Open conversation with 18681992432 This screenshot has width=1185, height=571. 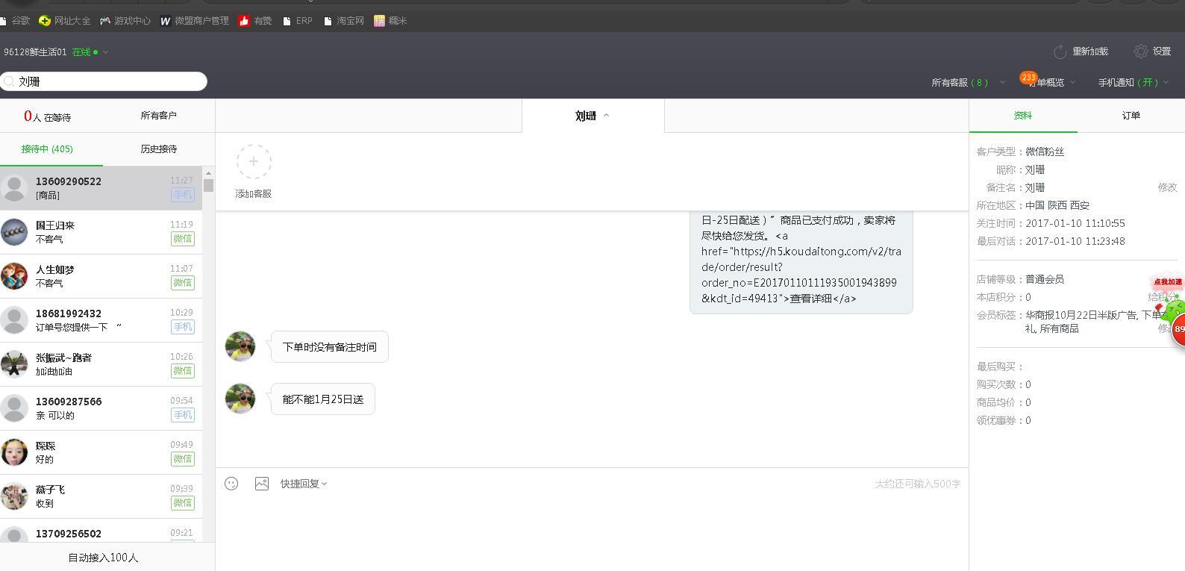click(x=101, y=320)
